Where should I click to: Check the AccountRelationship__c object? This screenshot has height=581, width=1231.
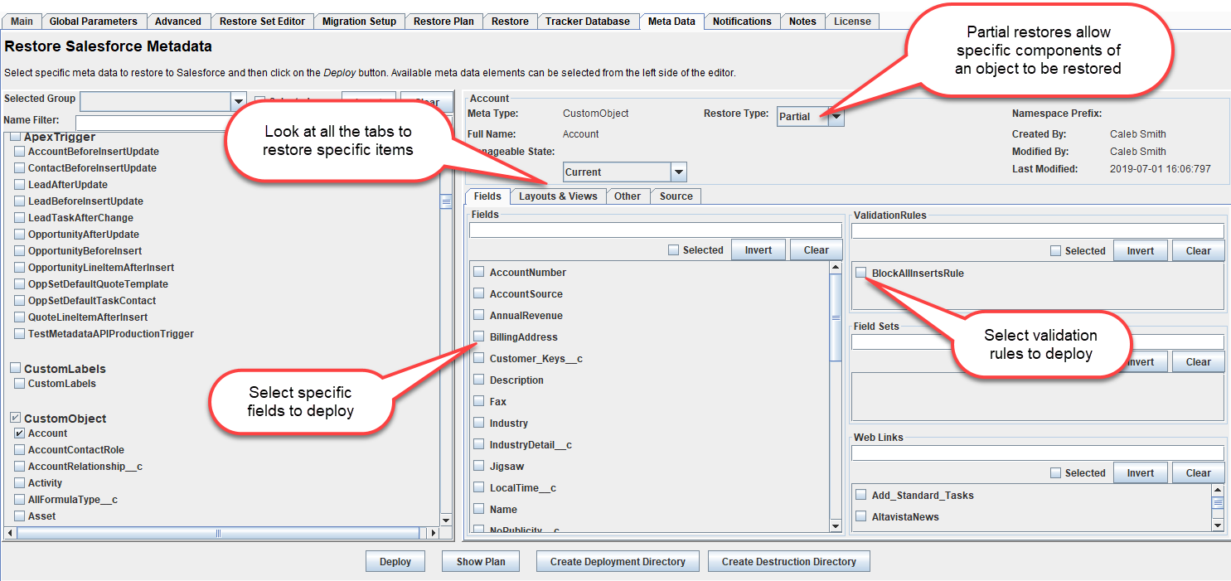20,467
